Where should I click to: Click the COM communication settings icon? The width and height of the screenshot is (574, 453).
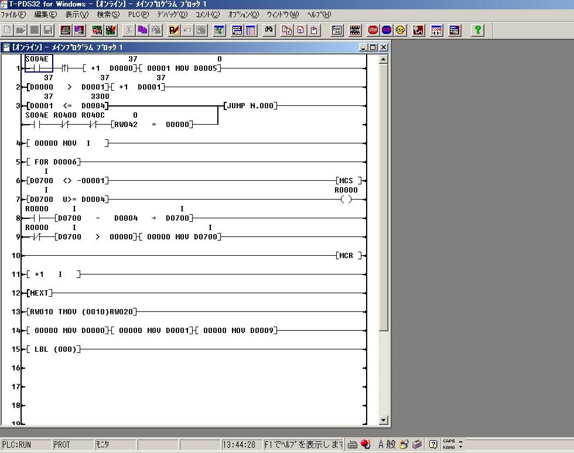436,30
